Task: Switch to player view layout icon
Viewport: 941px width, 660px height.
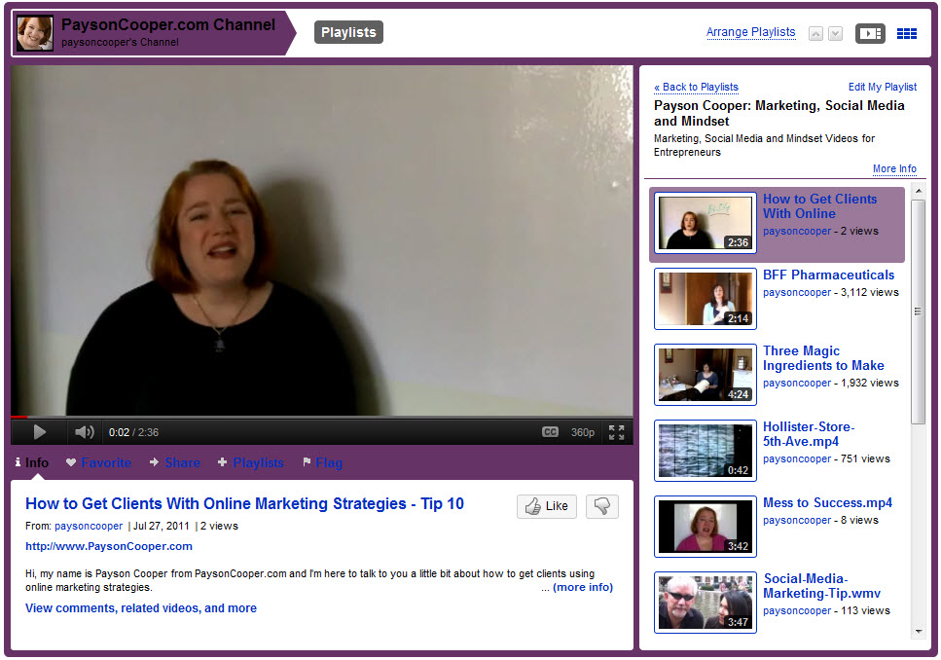Action: click(x=870, y=34)
